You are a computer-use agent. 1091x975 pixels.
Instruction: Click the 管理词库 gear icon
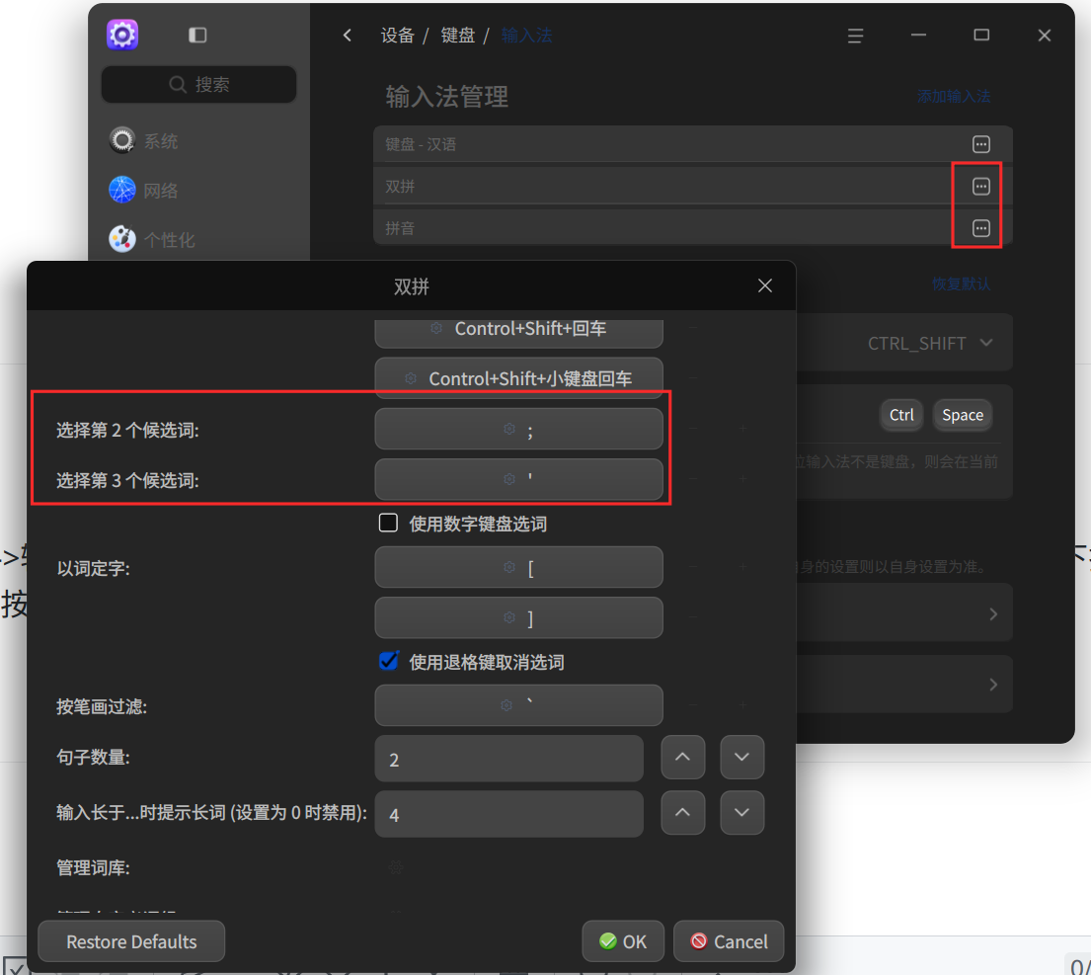tap(395, 867)
